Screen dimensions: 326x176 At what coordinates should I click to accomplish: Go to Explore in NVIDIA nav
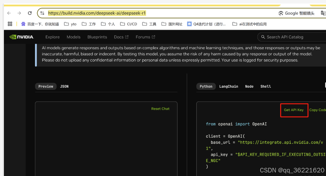[53, 37]
